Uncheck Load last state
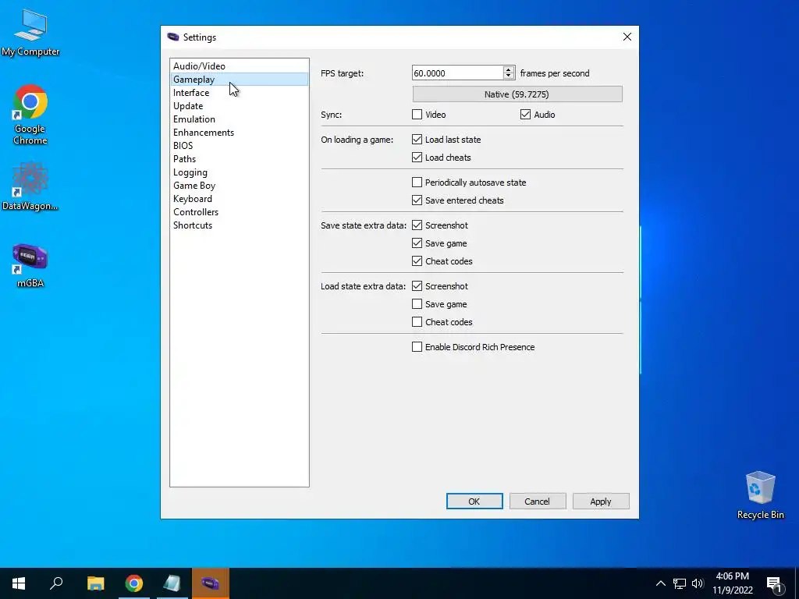Image resolution: width=799 pixels, height=599 pixels. click(x=417, y=140)
